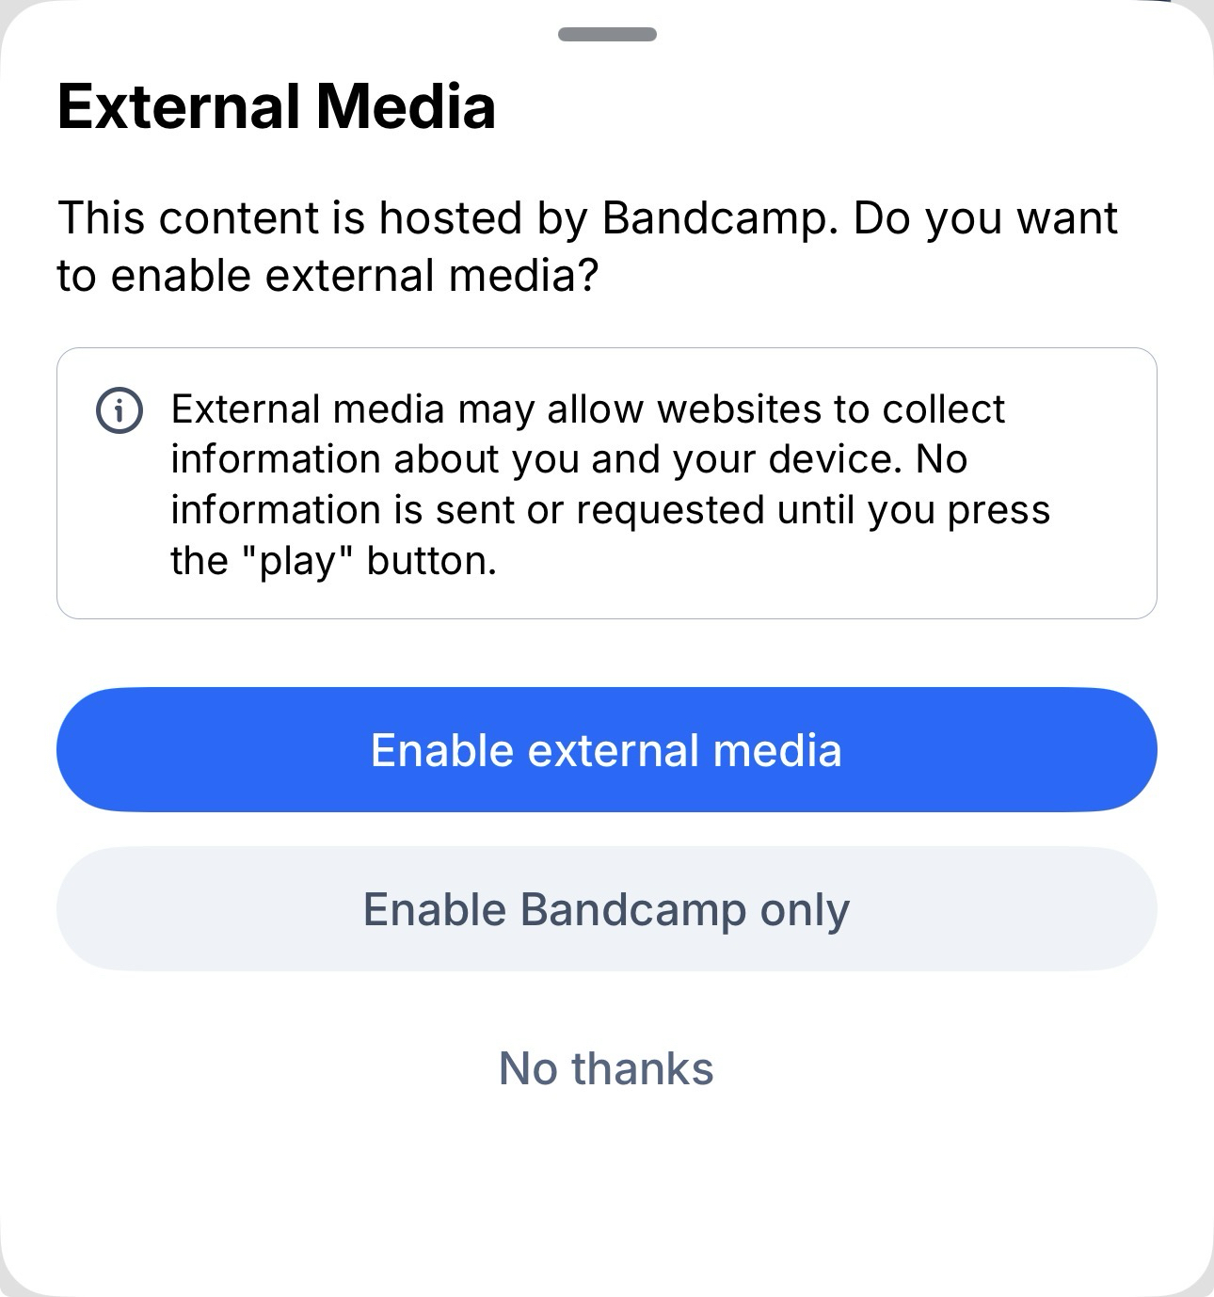
Task: Click the External Media heading
Action: point(277,106)
